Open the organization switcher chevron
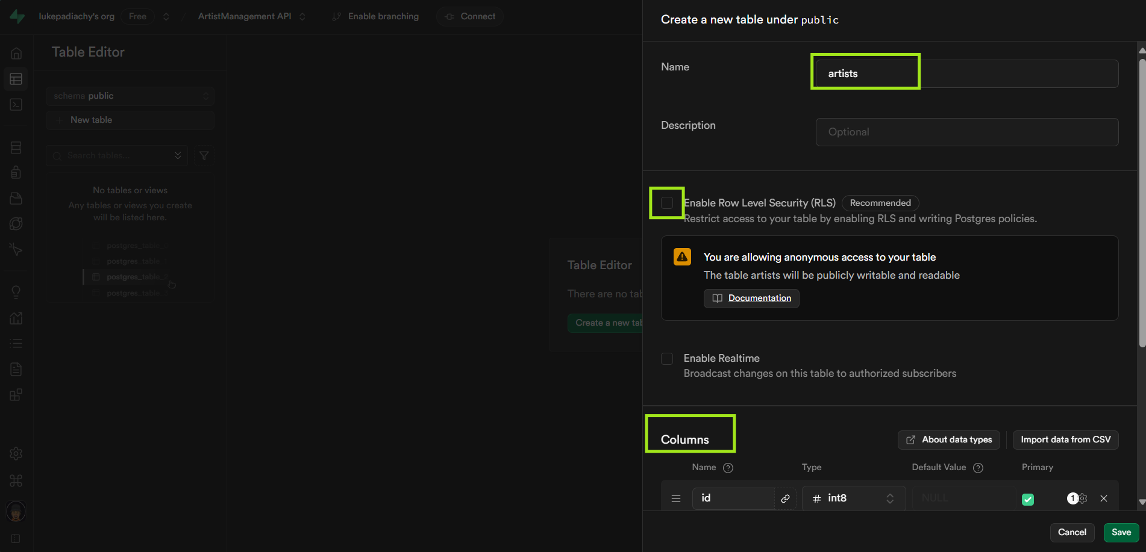Screen dimensions: 1146x552 point(166,16)
